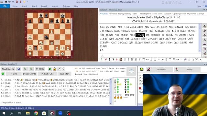Open the Report ribbon tab

pos(44,6)
